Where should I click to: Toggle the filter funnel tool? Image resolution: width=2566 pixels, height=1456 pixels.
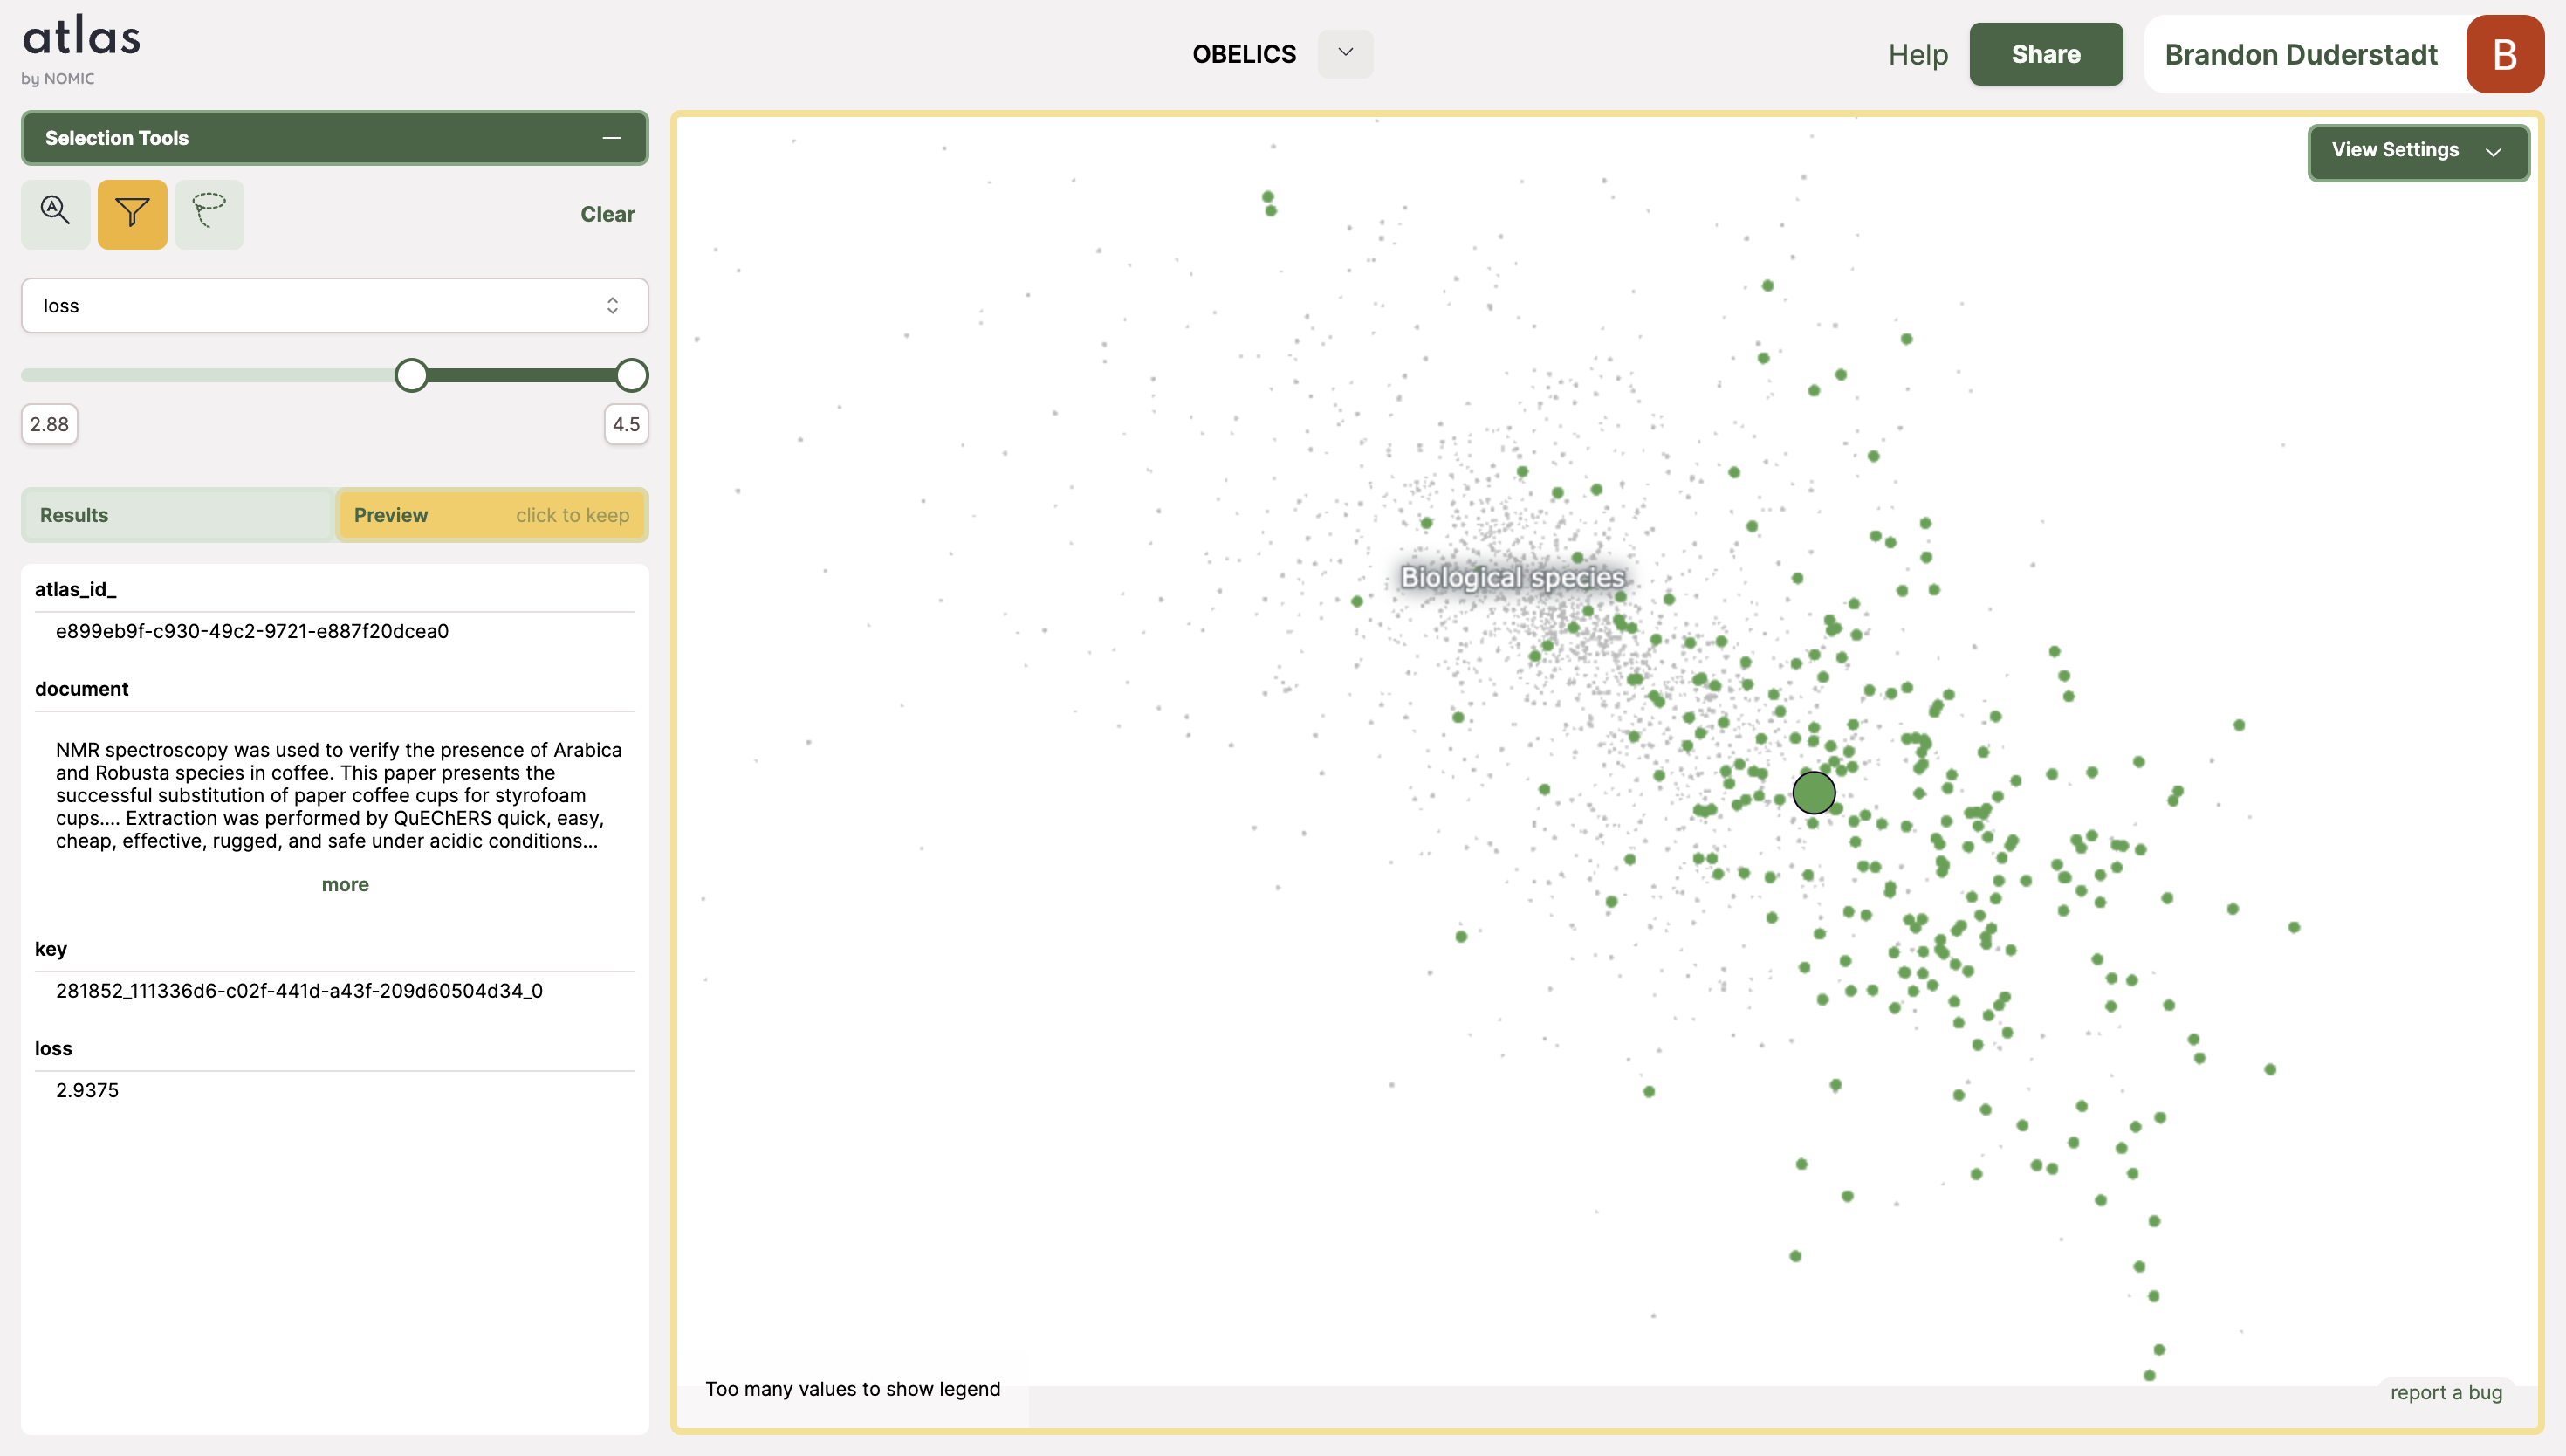(x=132, y=213)
